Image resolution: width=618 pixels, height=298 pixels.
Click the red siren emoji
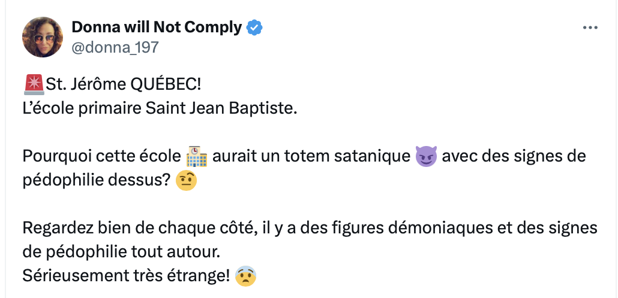coord(34,84)
